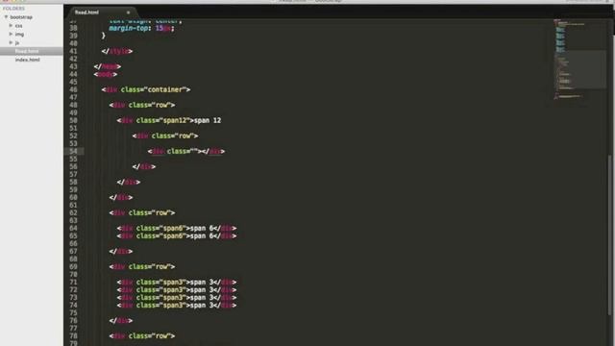Click closing div tag on line 67
The image size is (615, 346).
[x=121, y=251]
